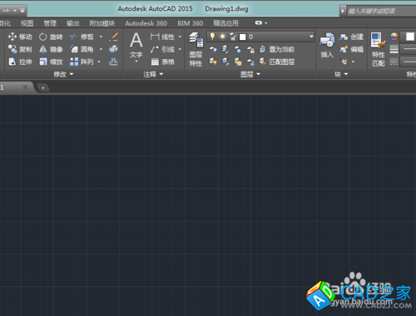Screen dimensions: 416x316
Task: Click the keyword search input field
Action: pos(381,11)
